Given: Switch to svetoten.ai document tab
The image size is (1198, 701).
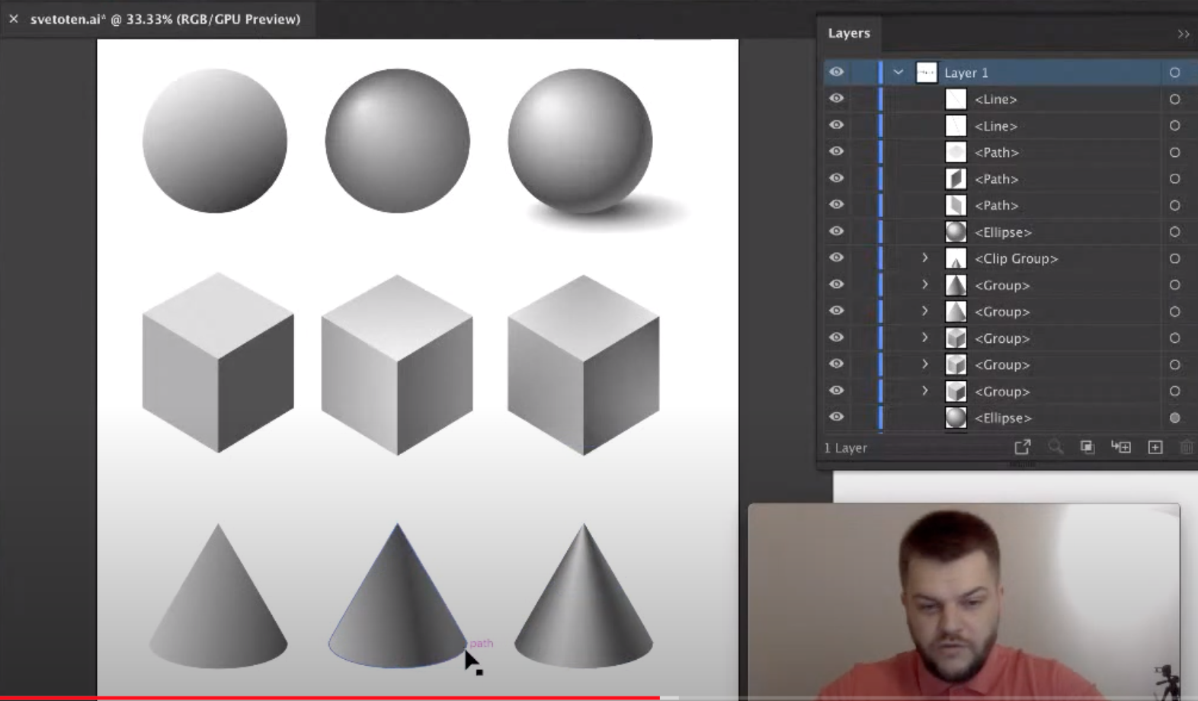Looking at the screenshot, I should click(165, 19).
